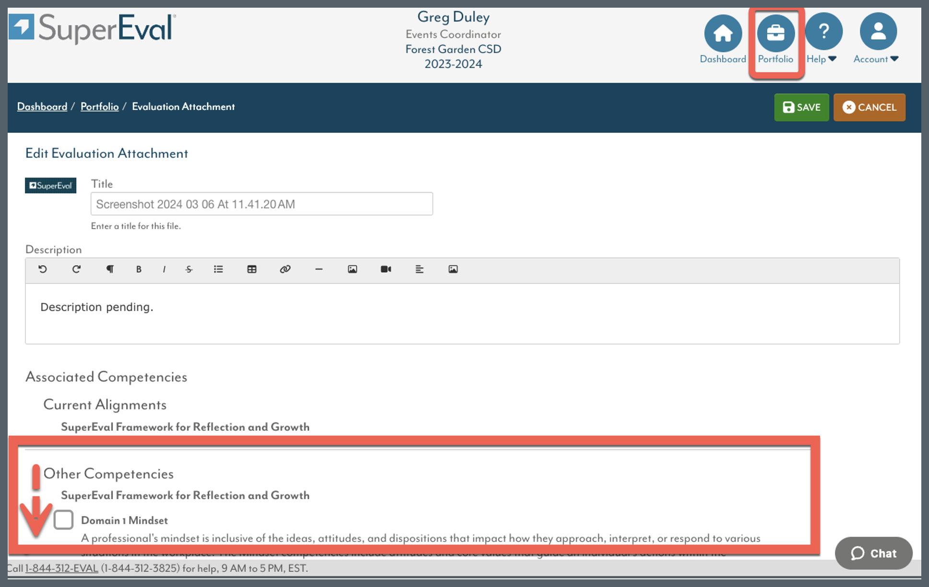
Task: Toggle strikethrough formatting
Action: tap(189, 269)
